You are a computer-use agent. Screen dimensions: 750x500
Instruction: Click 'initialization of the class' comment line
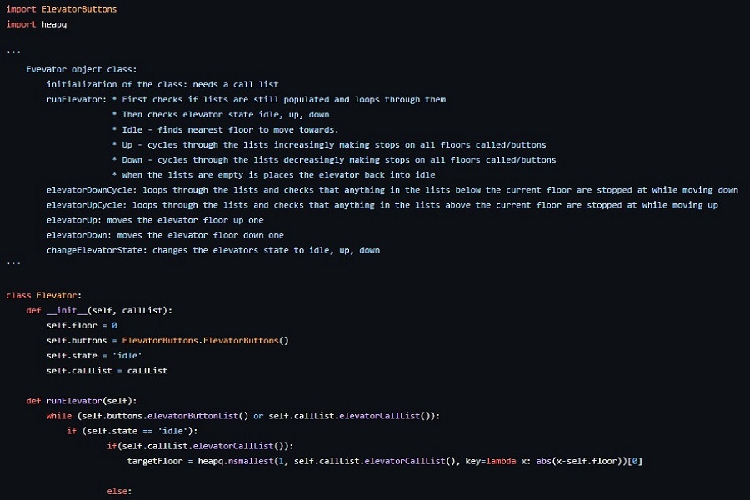coord(162,84)
